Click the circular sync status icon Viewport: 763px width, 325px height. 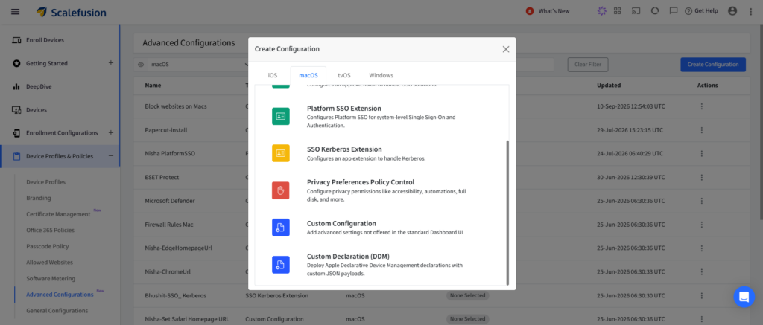(x=655, y=11)
